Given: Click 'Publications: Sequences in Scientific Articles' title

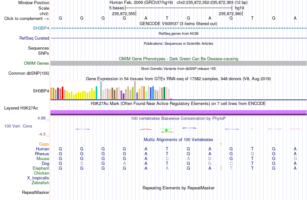Looking at the screenshot, I should [x=178, y=43].
